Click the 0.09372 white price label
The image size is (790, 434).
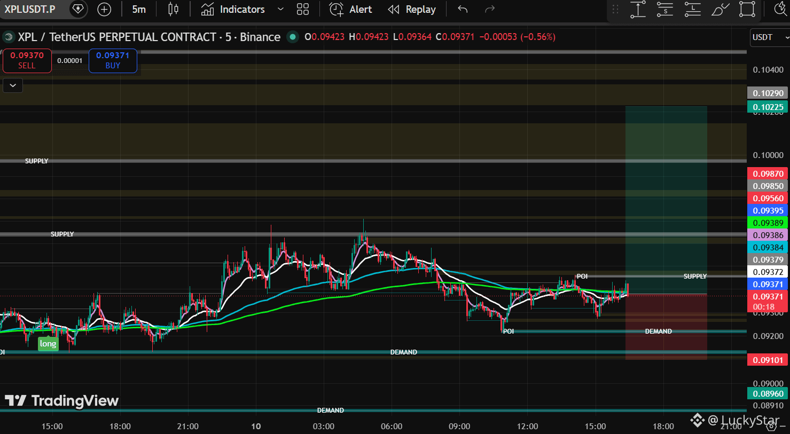click(768, 272)
